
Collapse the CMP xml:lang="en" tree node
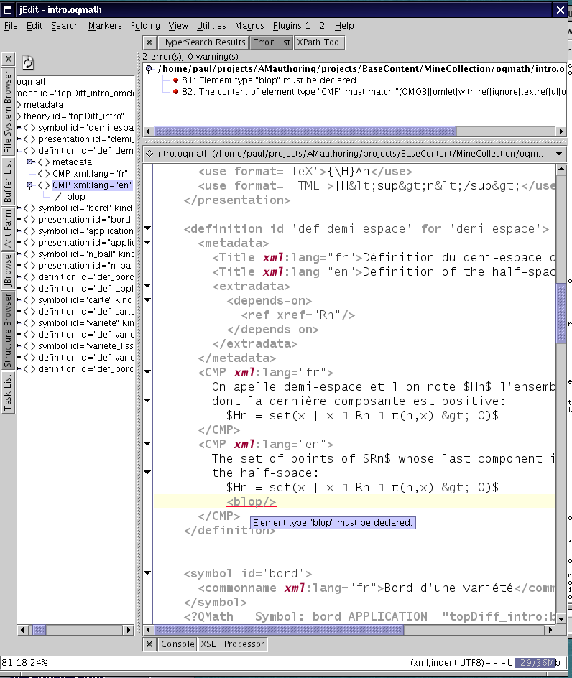[30, 185]
